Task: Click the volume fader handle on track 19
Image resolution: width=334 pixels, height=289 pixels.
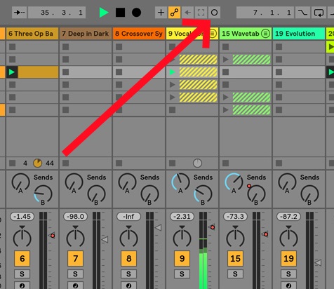Action: point(318,262)
